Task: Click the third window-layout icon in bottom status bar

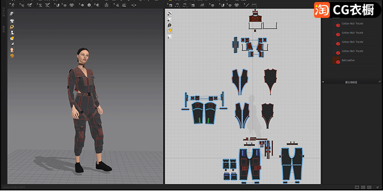Action: click(x=369, y=187)
